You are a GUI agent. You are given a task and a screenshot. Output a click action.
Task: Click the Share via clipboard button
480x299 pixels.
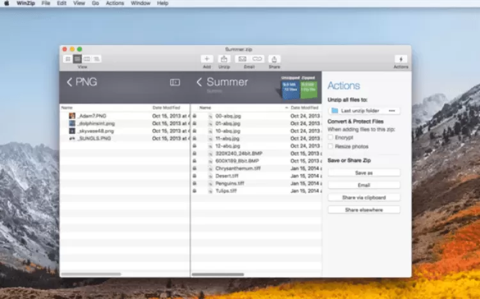point(364,197)
